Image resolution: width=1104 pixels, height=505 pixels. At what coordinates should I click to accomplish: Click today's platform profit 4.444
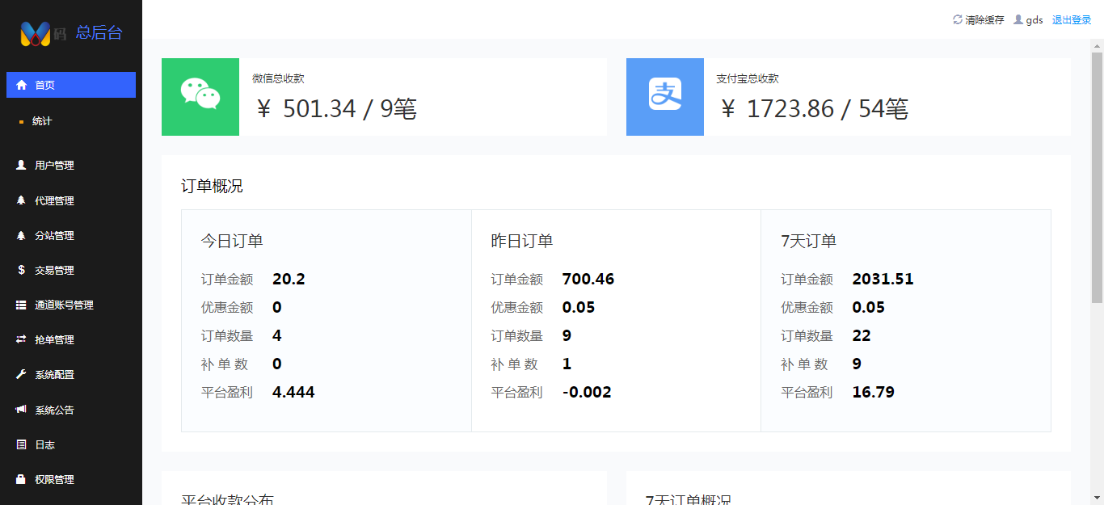[293, 393]
